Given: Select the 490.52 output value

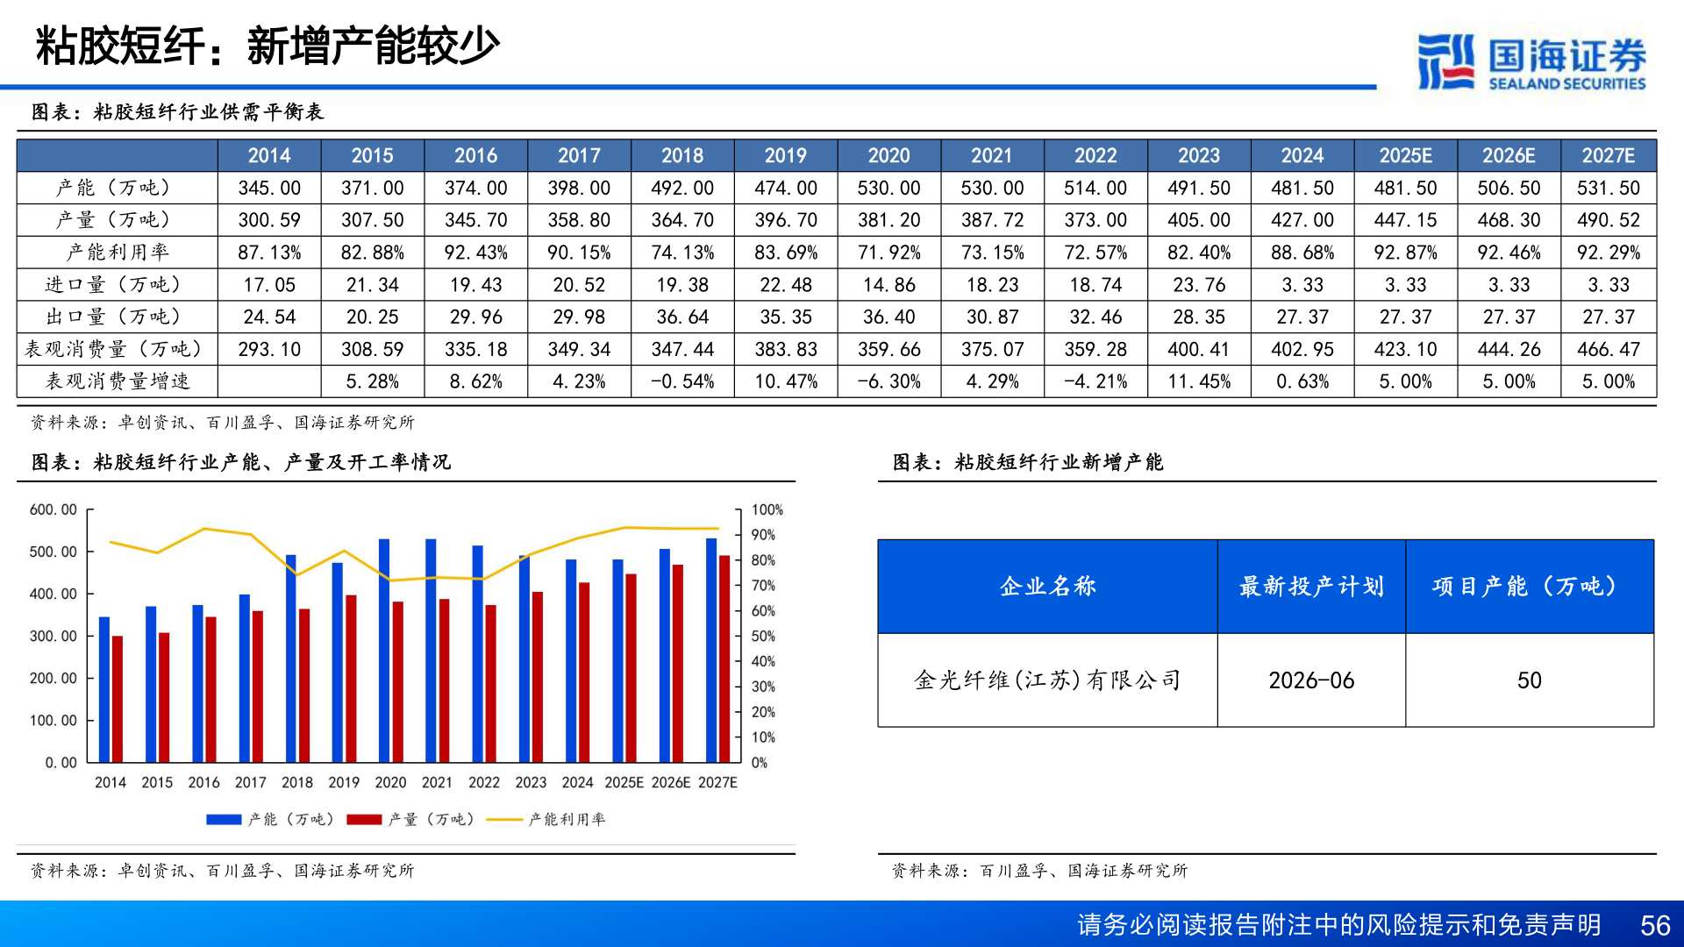Looking at the screenshot, I should coord(1609,220).
